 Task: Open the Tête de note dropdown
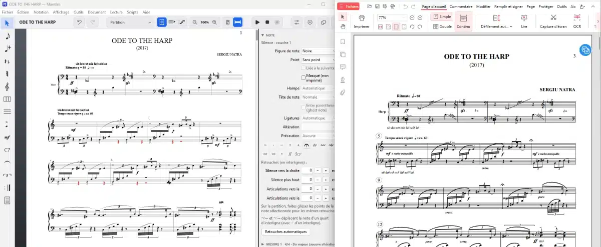point(318,97)
